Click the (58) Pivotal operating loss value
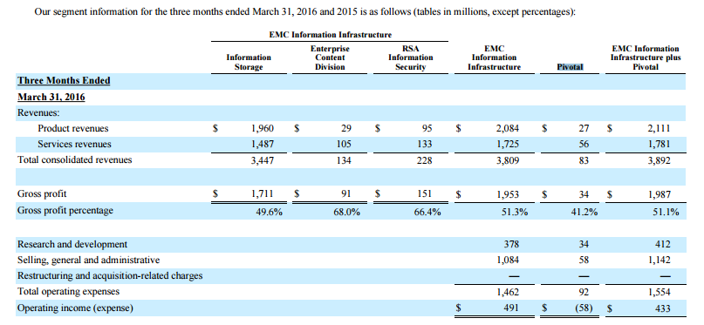Image resolution: width=704 pixels, height=325 pixels. pyautogui.click(x=584, y=308)
